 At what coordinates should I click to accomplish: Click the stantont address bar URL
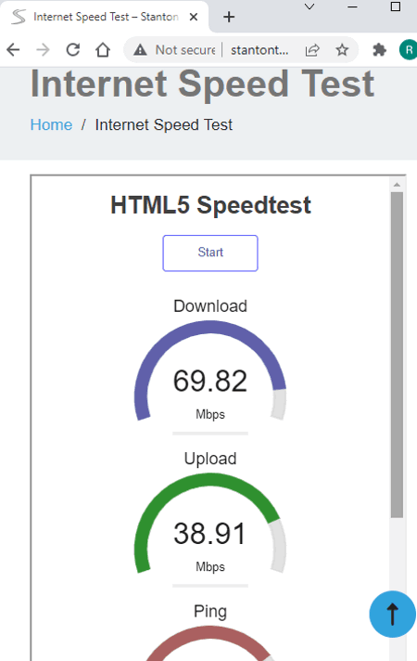[x=259, y=50]
